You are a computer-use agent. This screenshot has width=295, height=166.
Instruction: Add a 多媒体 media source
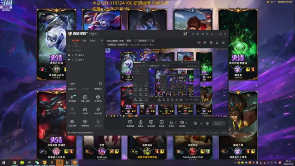click(162, 124)
